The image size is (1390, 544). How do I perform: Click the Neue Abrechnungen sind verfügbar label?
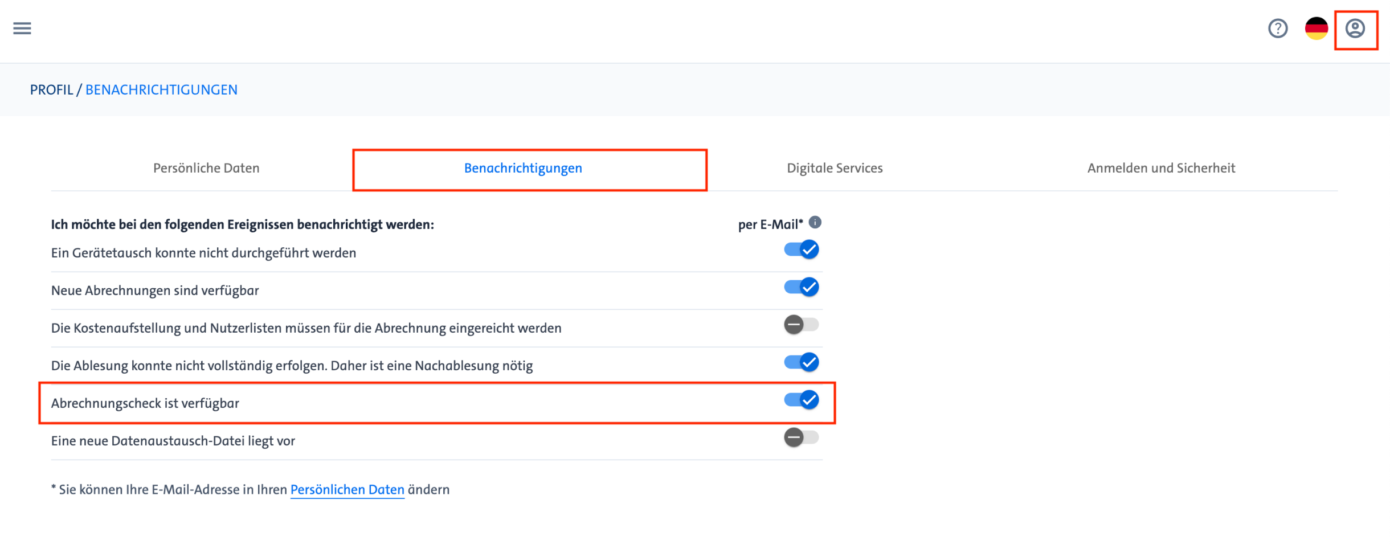pos(155,291)
